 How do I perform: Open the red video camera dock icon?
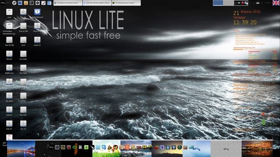click(x=139, y=147)
